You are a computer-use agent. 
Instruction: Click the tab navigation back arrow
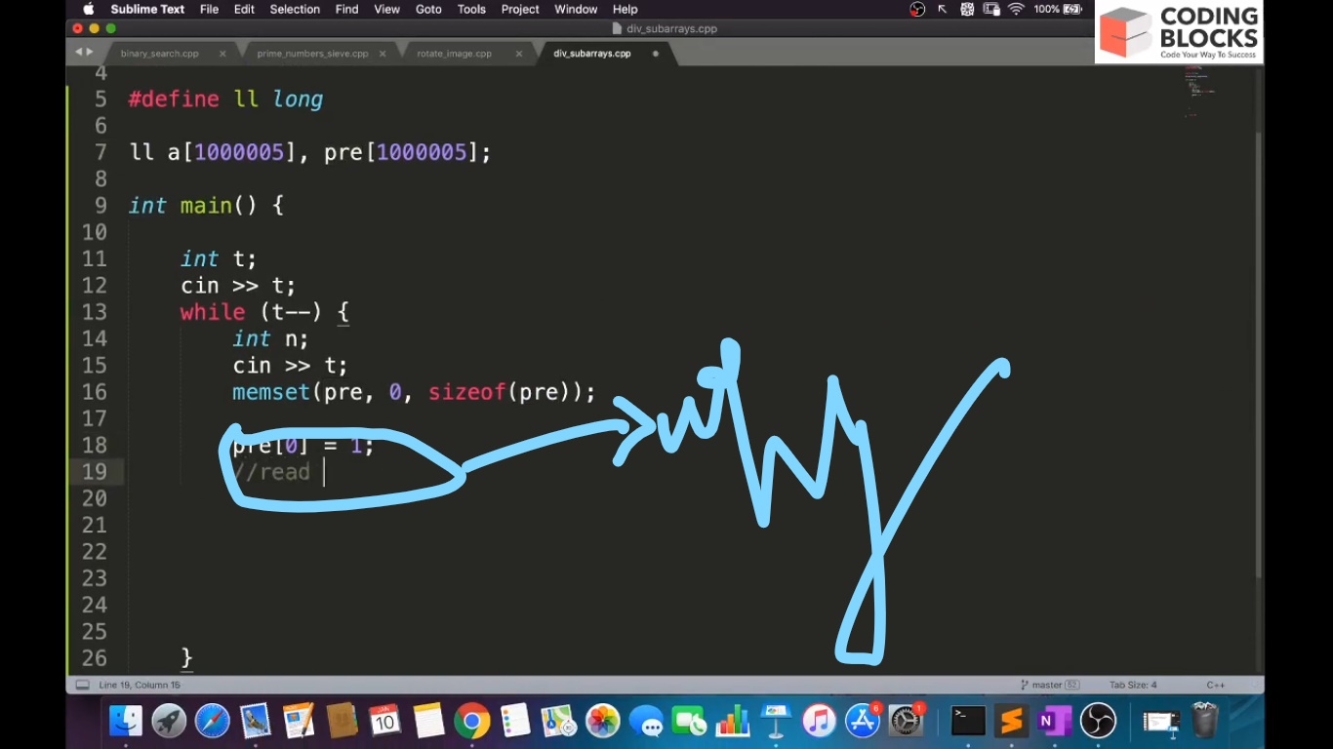pos(79,52)
